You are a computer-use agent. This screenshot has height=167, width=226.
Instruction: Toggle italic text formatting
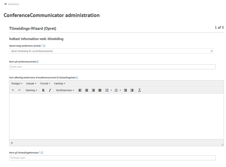(x=50, y=90)
